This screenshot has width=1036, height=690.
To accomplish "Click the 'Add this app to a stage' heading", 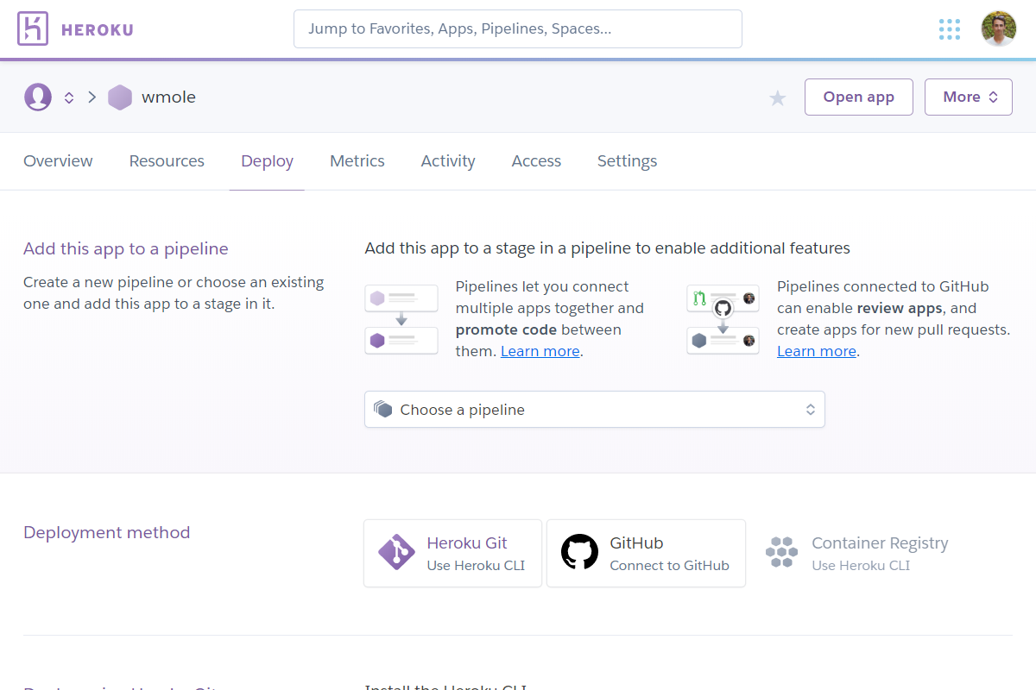I will pyautogui.click(x=608, y=248).
